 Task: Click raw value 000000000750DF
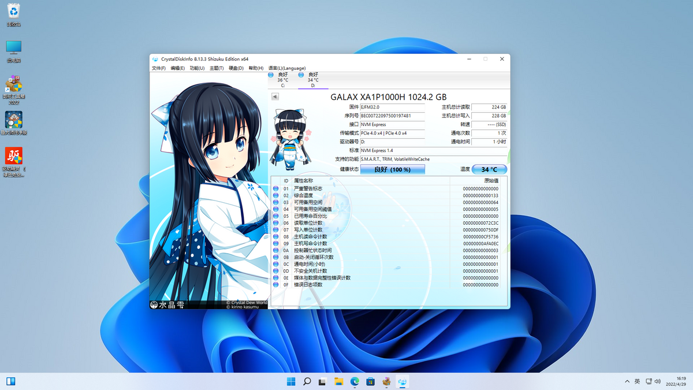click(x=480, y=230)
